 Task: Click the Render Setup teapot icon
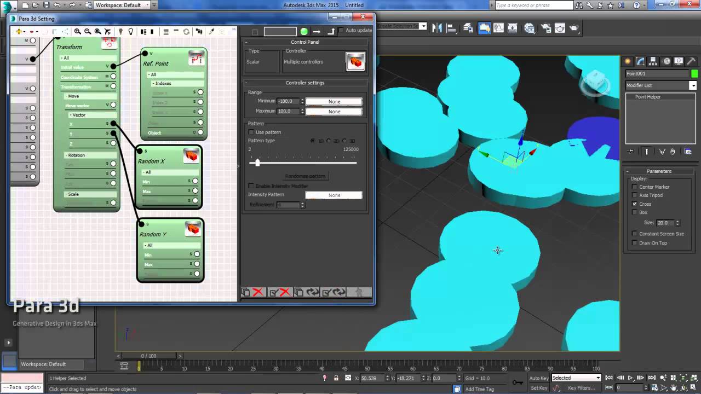click(546, 28)
